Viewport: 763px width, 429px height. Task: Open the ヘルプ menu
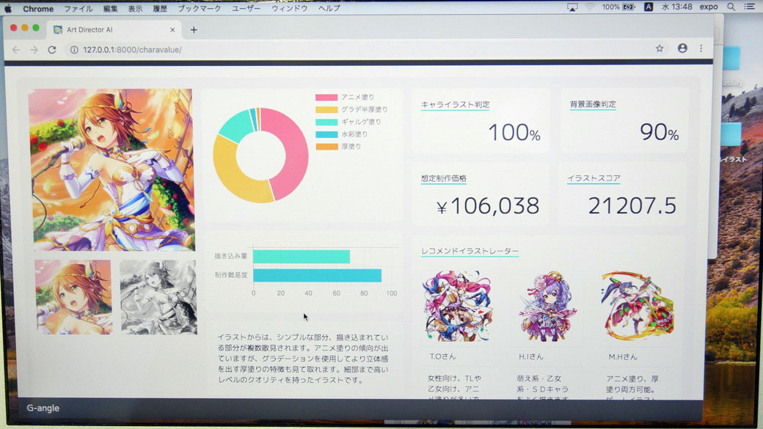(x=329, y=8)
